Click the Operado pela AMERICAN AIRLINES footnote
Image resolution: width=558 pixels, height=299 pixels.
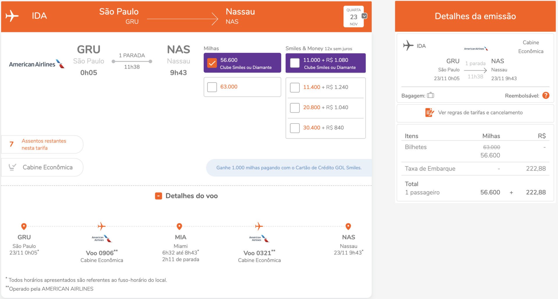click(x=49, y=289)
